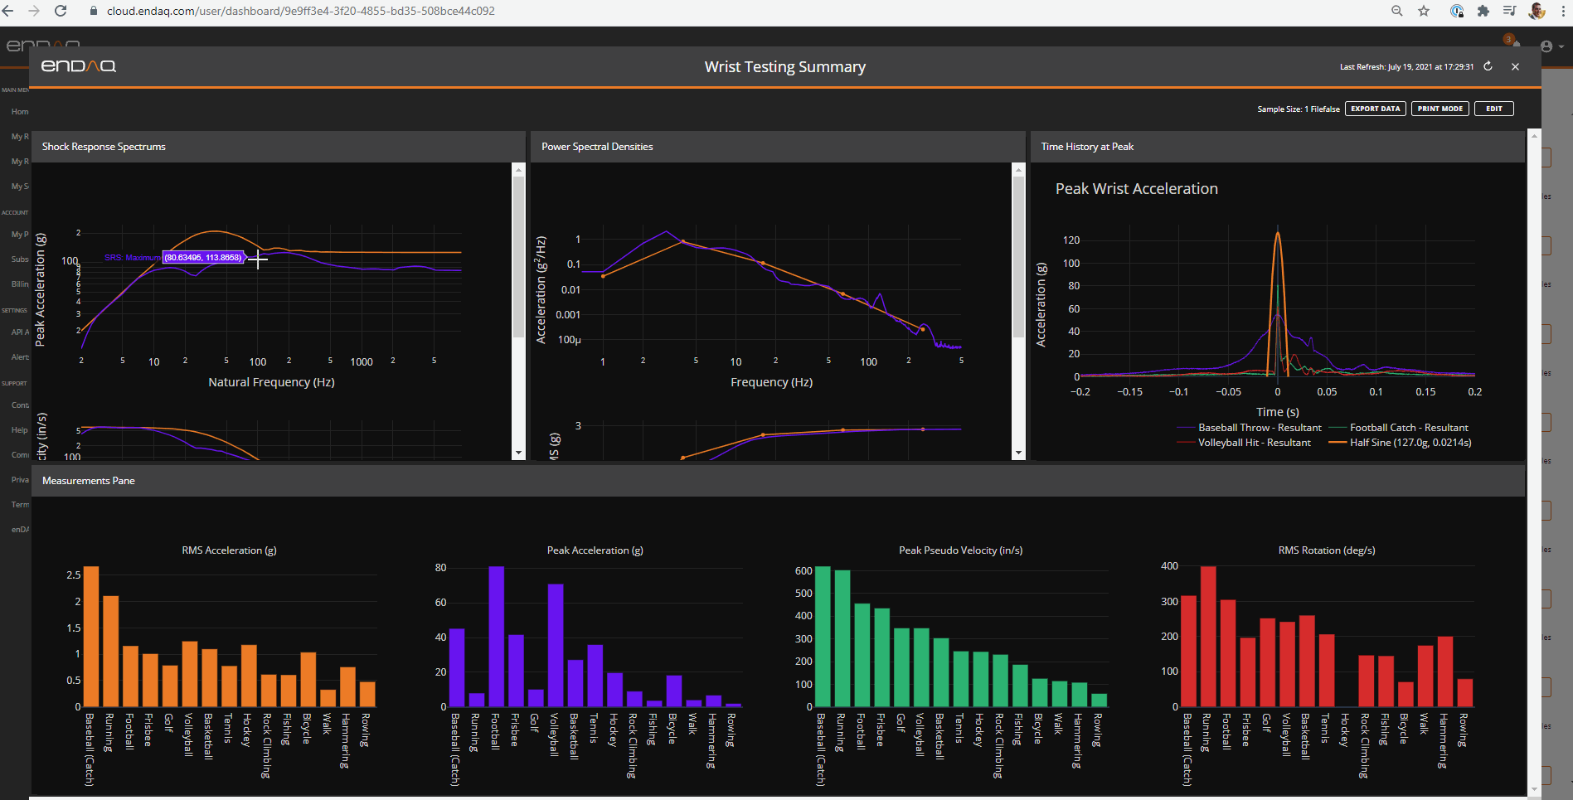This screenshot has width=1573, height=800.
Task: Refresh the Wrist Testing Summary dashboard
Action: [1488, 66]
